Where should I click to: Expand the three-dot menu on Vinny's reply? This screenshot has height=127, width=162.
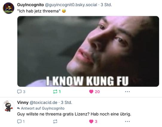(127, 121)
